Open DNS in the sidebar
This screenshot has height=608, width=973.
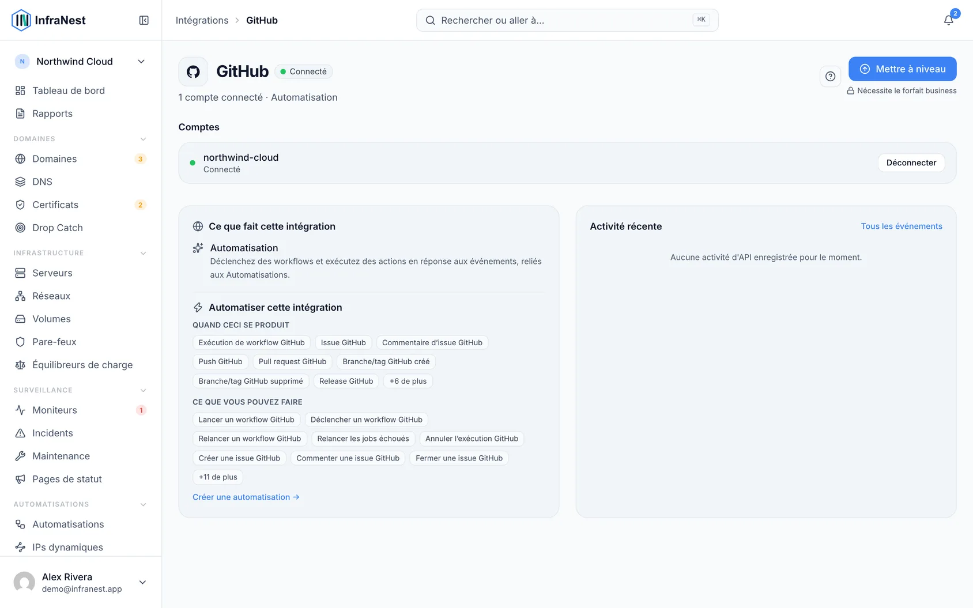click(81, 182)
